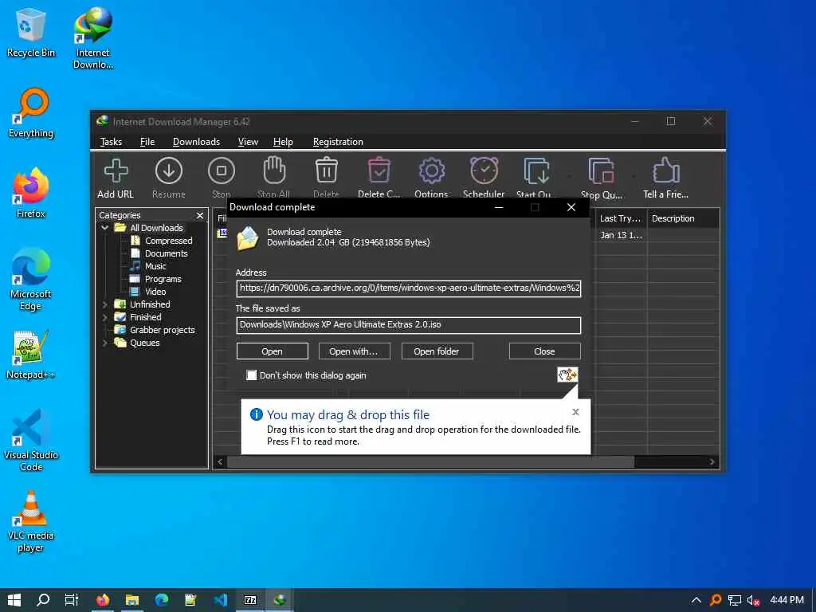Open the Downloads menu
816x612 pixels.
pos(196,142)
